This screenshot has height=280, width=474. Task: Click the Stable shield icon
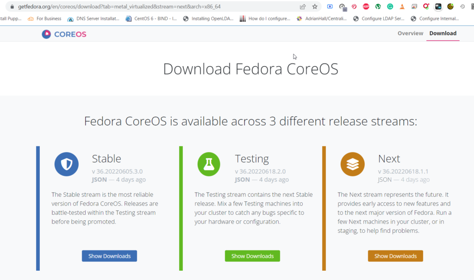point(67,164)
